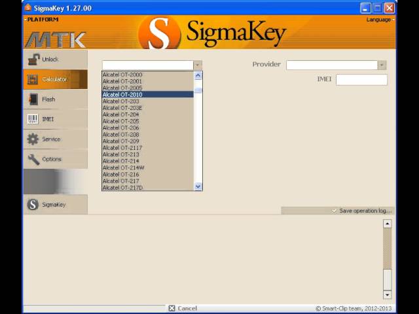
Task: Click the Cancel X icon at bottom
Action: click(x=172, y=308)
